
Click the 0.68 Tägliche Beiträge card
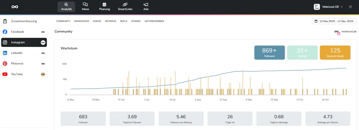pyautogui.click(x=279, y=118)
